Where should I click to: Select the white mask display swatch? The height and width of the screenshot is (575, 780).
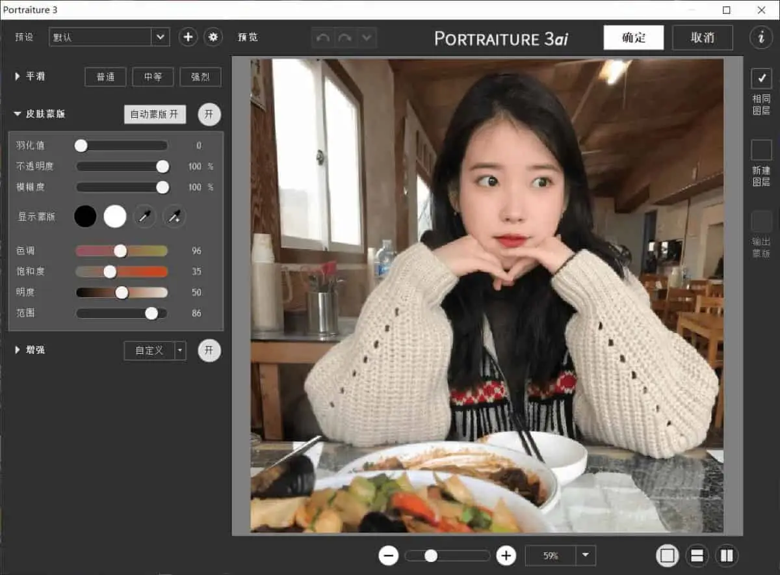pos(115,216)
